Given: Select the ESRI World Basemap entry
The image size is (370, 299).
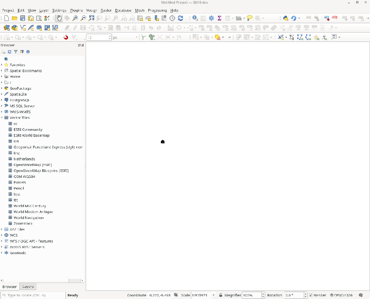Looking at the screenshot, I should pos(31,135).
